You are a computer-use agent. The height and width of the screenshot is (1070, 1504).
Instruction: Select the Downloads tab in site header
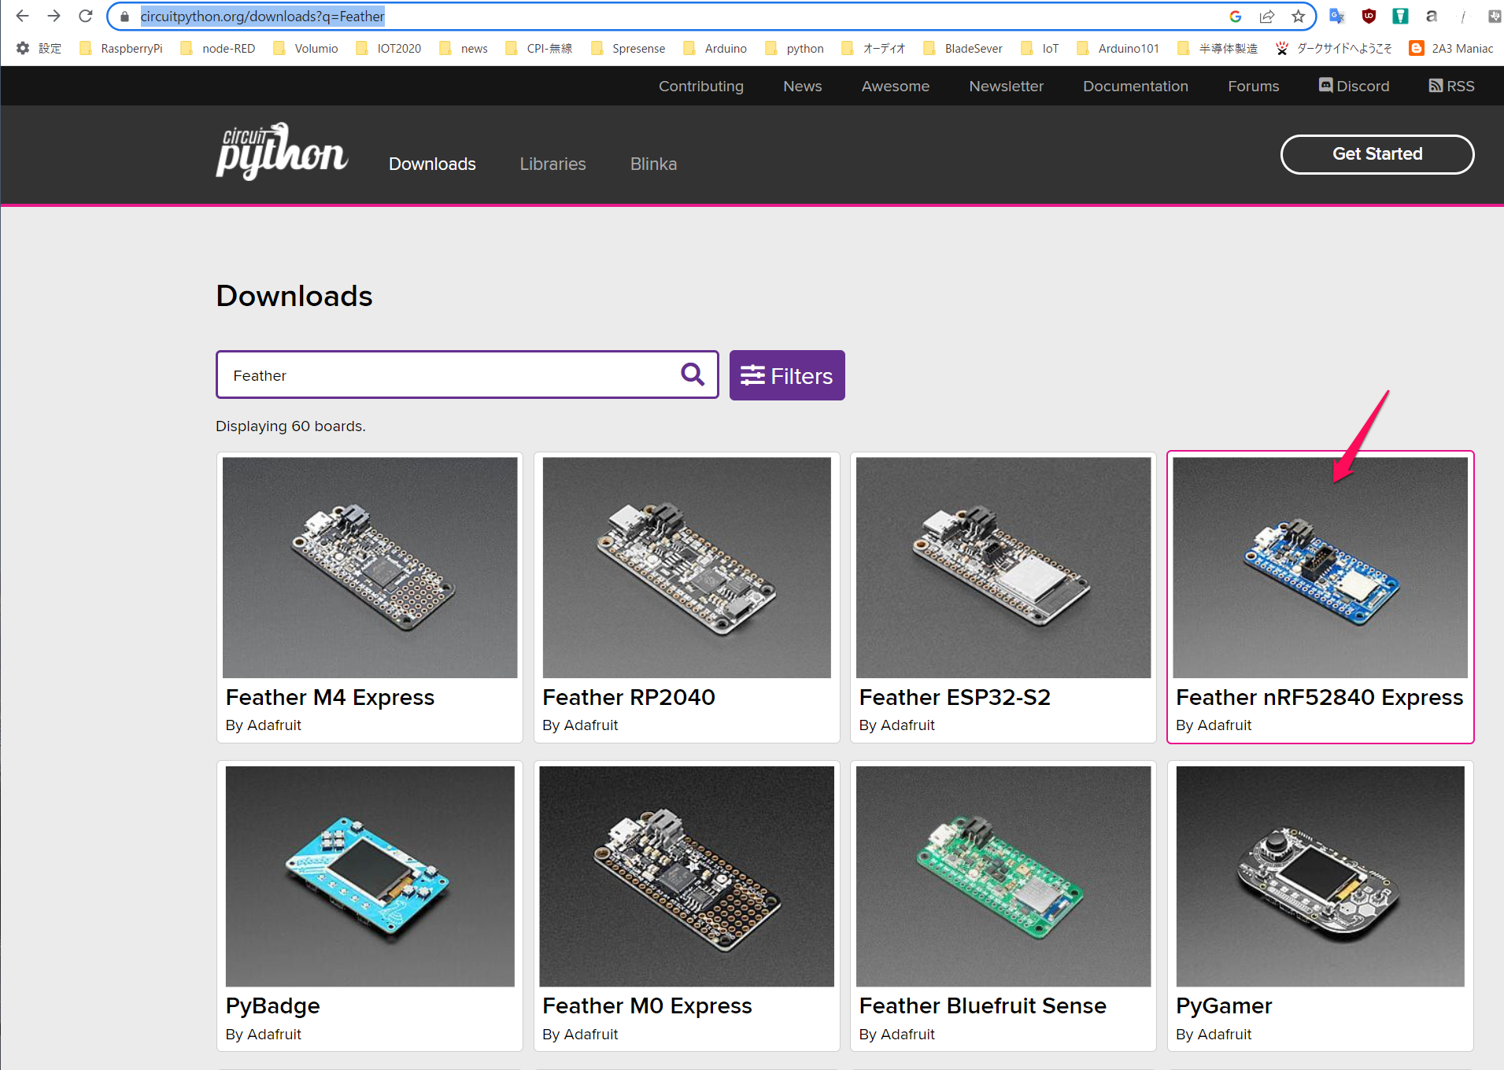(432, 164)
